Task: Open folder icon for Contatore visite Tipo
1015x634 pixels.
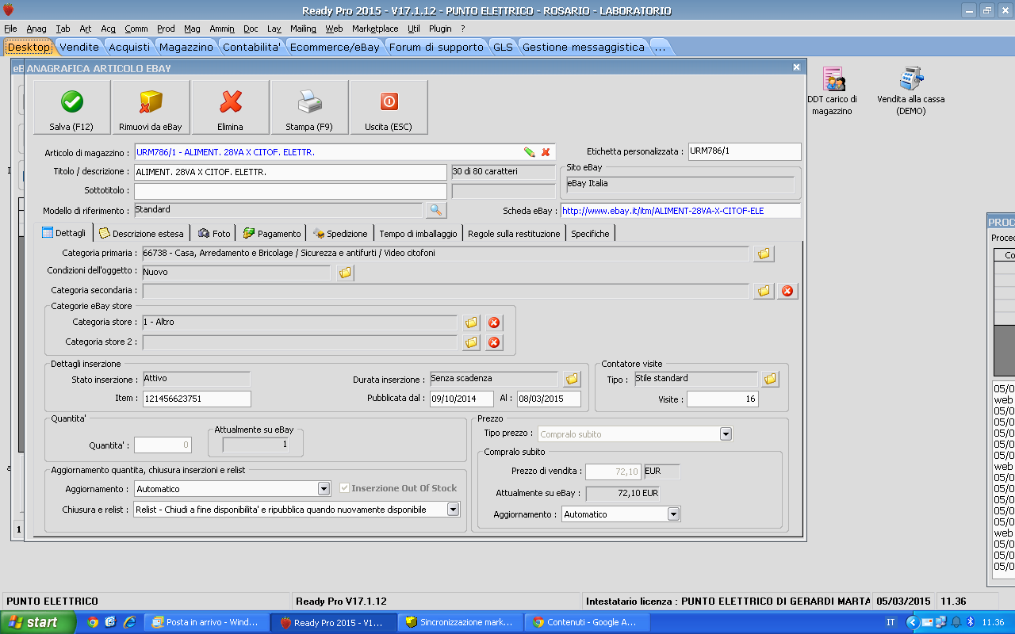Action: pos(770,380)
